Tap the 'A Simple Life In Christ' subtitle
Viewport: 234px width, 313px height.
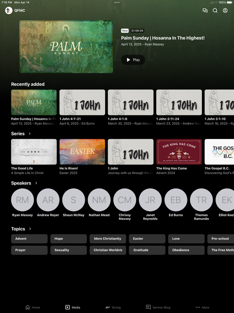tap(27, 173)
